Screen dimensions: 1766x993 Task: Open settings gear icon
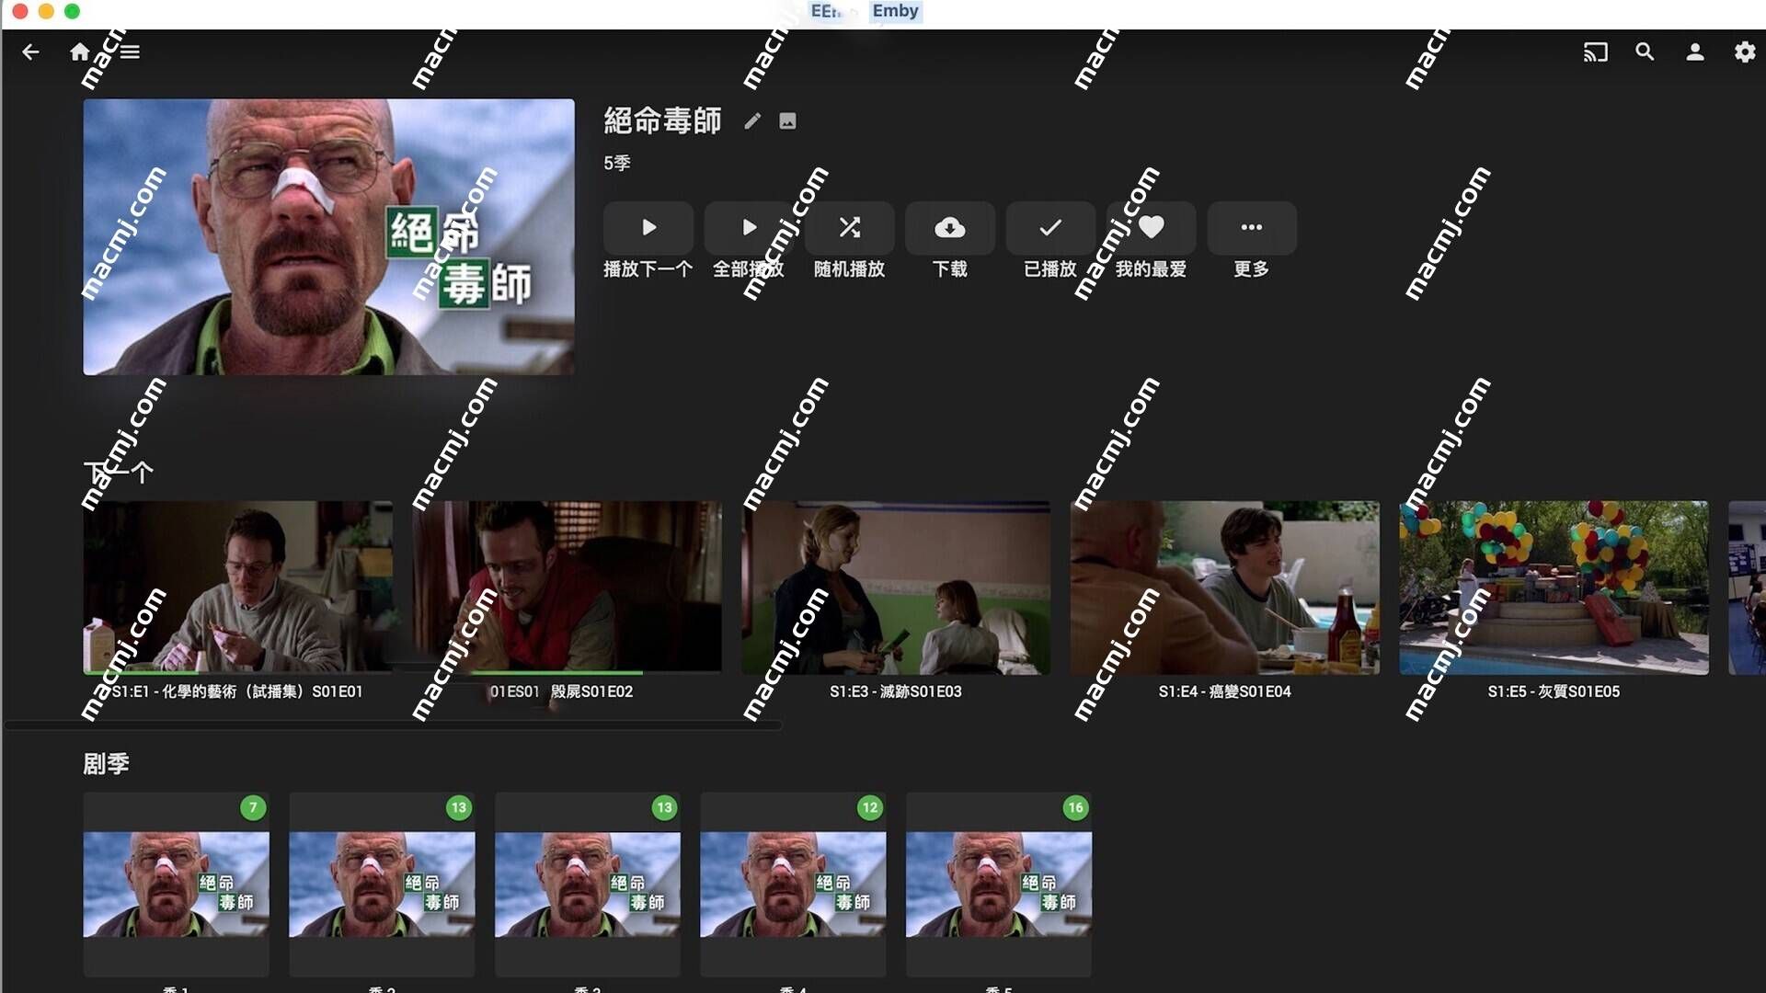pos(1744,52)
